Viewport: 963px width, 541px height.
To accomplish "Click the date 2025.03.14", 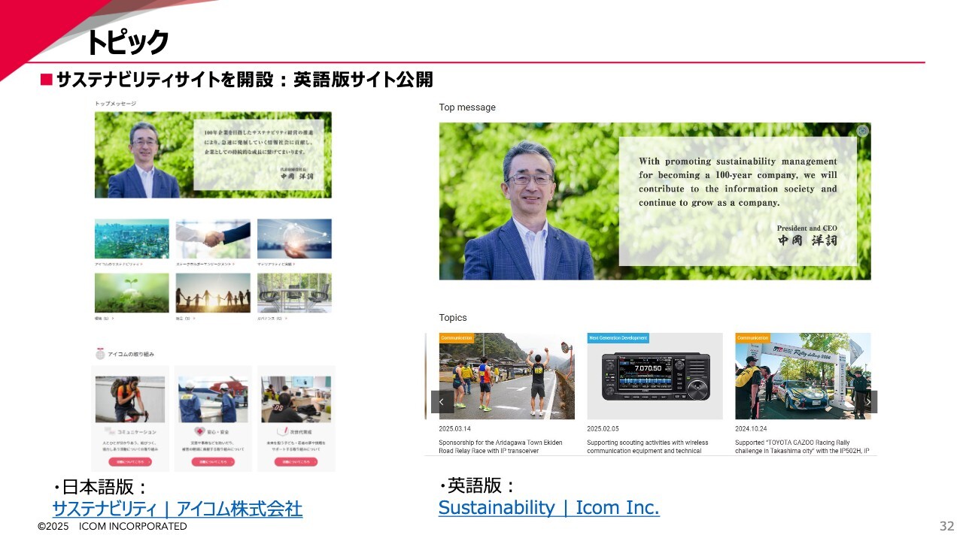I will coord(455,428).
